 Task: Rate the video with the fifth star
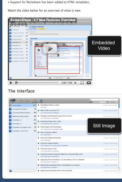pos(26,25)
